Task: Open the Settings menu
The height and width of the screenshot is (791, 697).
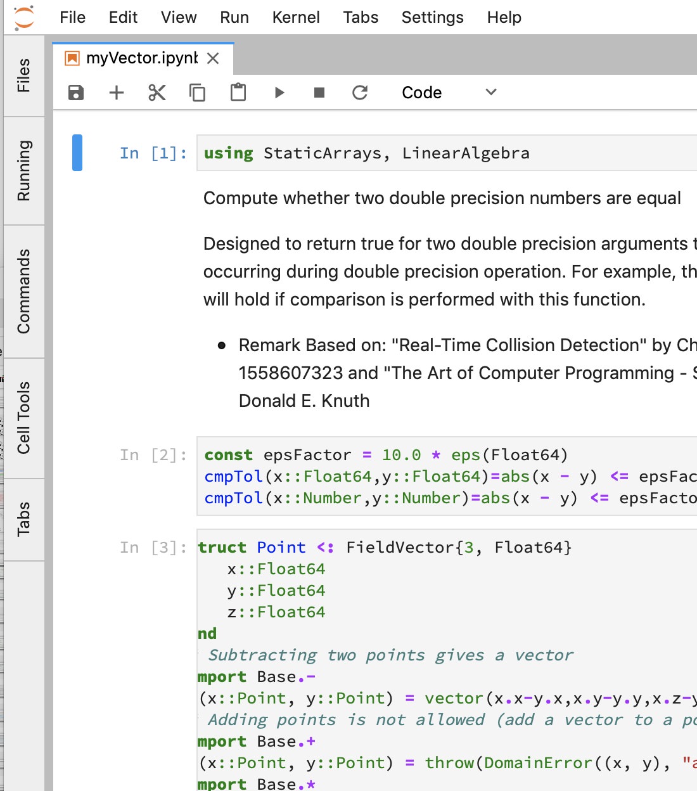Action: (x=433, y=17)
